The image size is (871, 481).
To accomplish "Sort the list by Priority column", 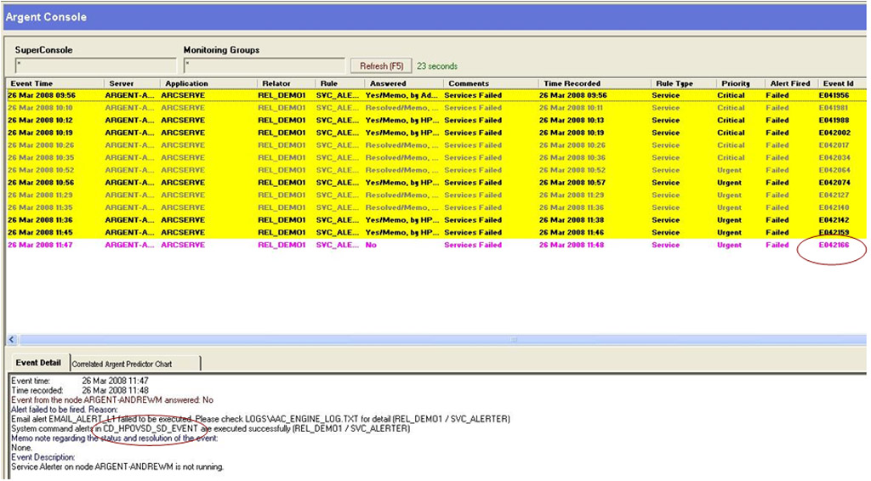I will point(735,83).
